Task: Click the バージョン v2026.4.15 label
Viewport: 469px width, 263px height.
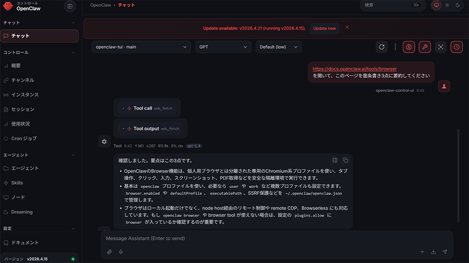Action: [x=26, y=259]
